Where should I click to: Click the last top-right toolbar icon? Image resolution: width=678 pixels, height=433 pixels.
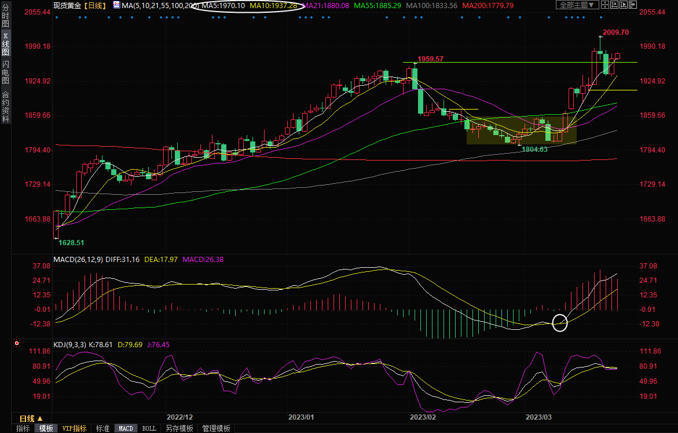632,5
